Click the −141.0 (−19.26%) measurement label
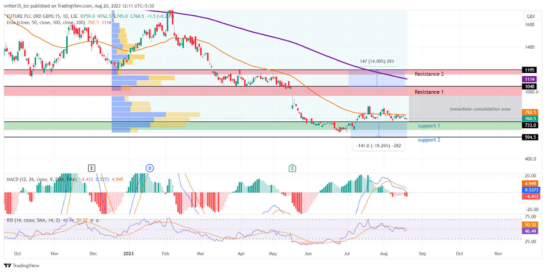The height and width of the screenshot is (272, 546). pos(378,146)
